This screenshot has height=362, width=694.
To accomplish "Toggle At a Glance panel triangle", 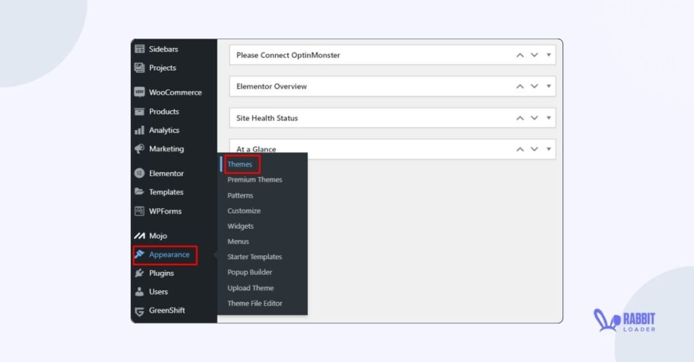I will click(x=548, y=150).
